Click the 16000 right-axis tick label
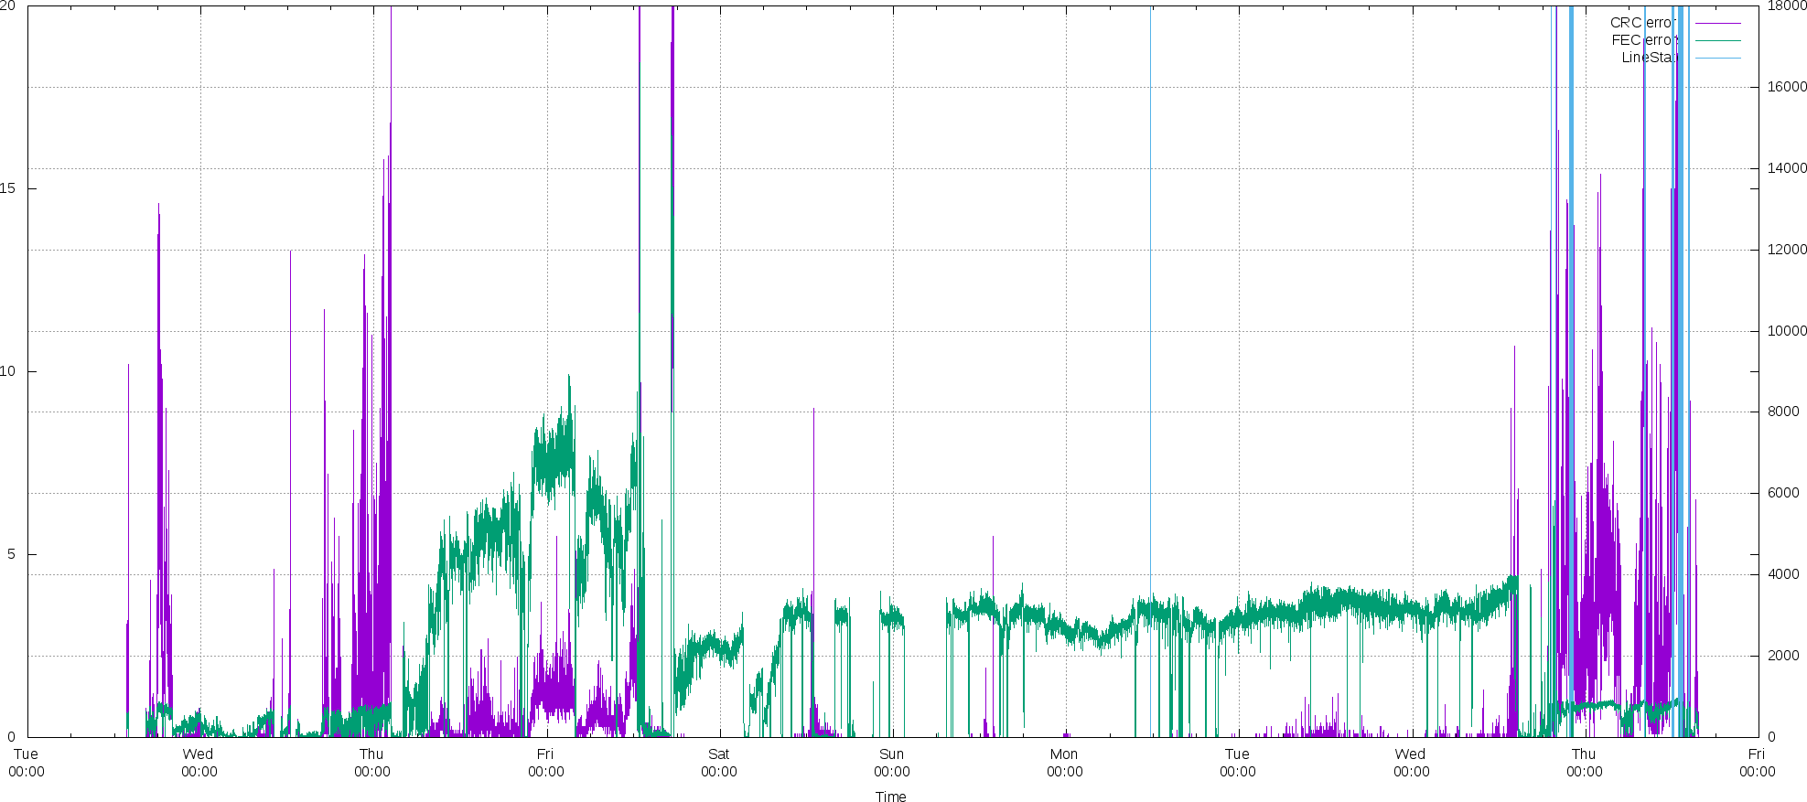Image resolution: width=1807 pixels, height=802 pixels. tap(1787, 87)
